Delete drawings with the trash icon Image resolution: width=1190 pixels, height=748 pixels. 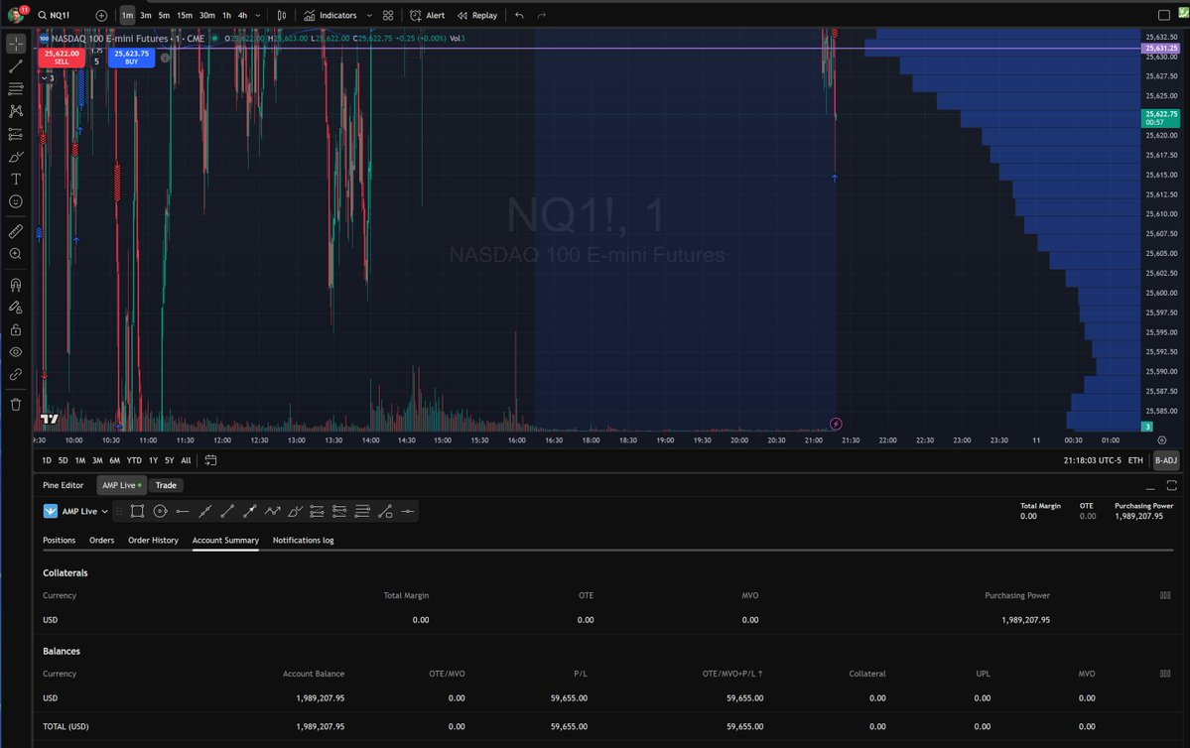pyautogui.click(x=16, y=405)
